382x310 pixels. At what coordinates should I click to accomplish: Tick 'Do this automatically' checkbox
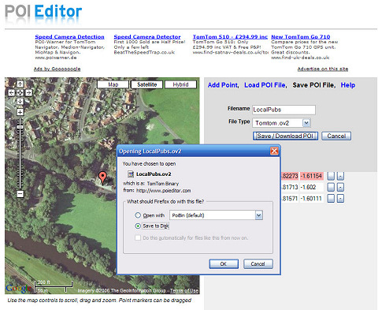click(x=138, y=237)
